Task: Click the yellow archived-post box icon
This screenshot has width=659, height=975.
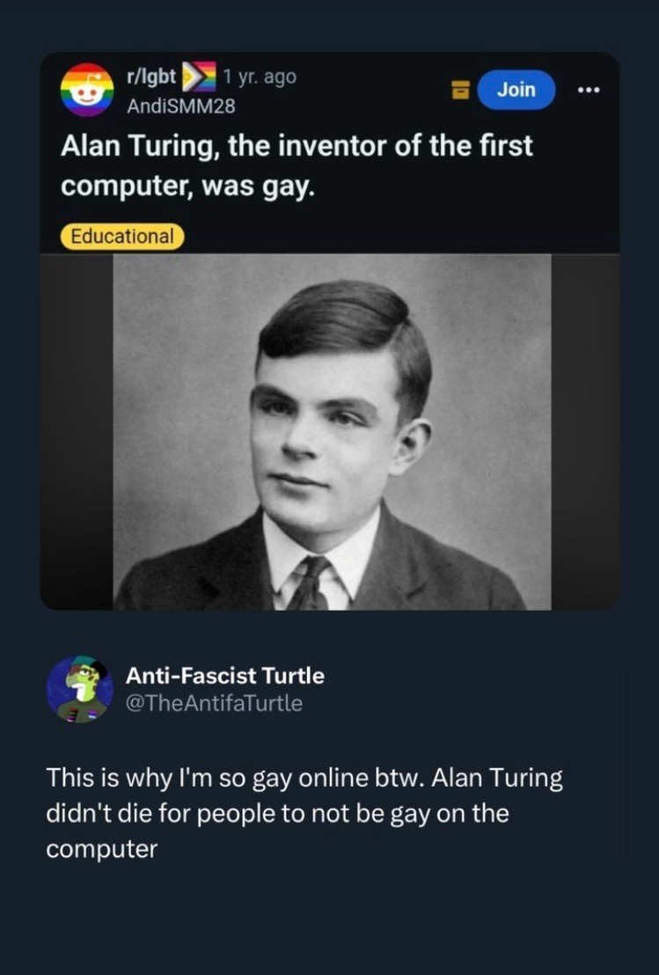Action: tap(460, 90)
